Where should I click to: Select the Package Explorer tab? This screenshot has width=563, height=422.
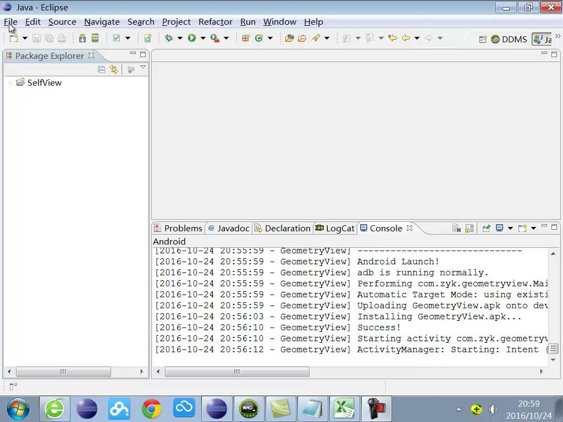(49, 56)
